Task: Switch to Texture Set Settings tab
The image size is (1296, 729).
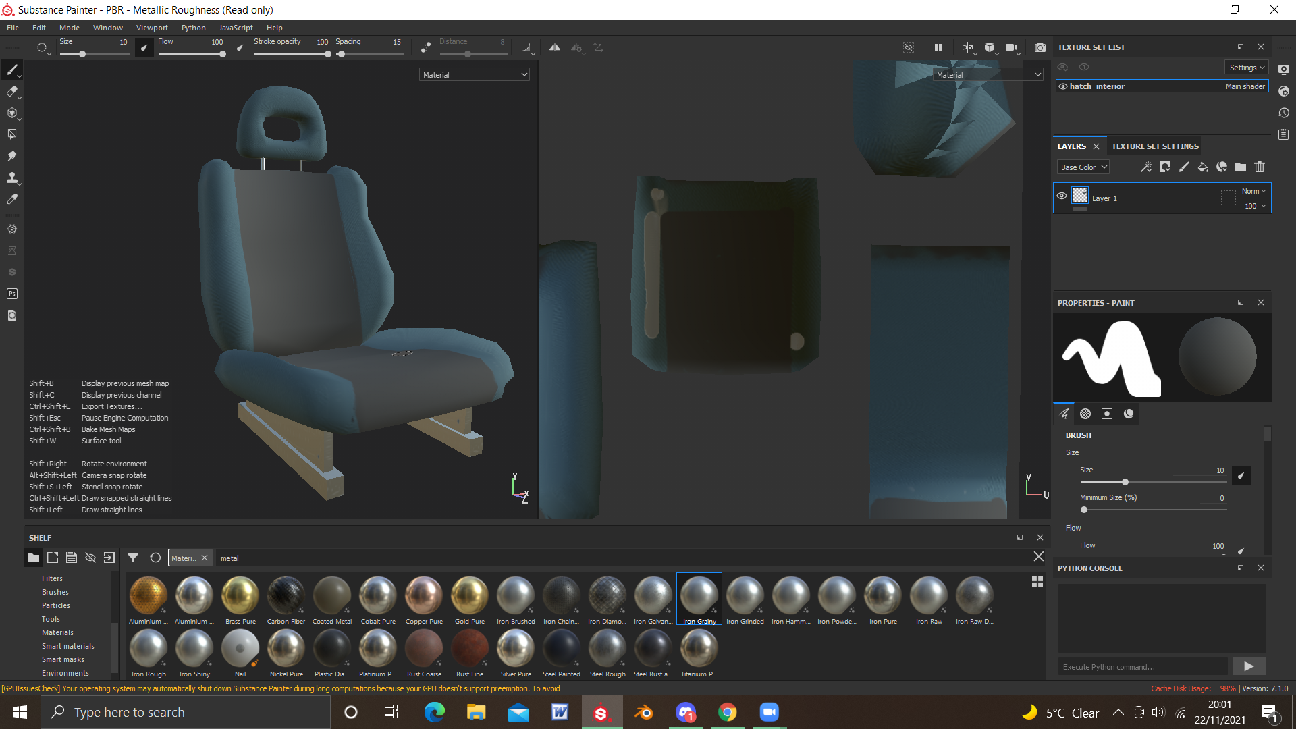Action: point(1155,146)
